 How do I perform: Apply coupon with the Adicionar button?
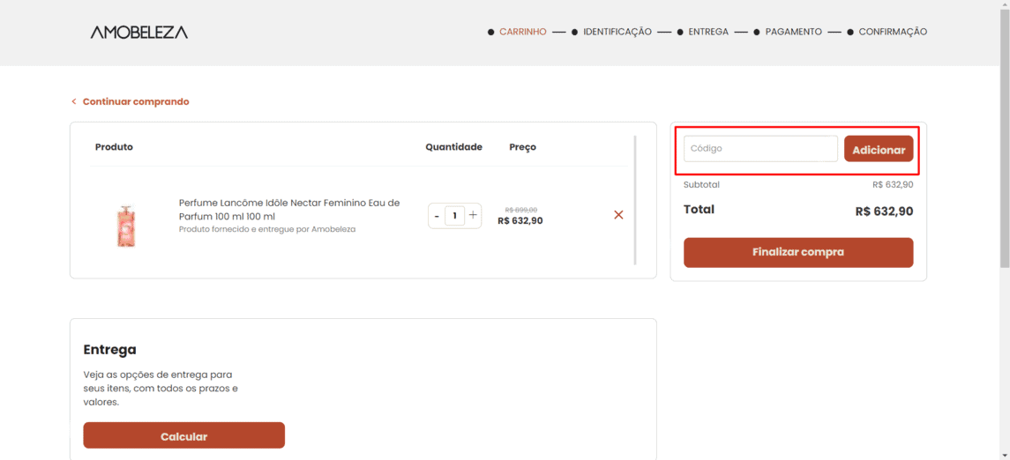[879, 149]
